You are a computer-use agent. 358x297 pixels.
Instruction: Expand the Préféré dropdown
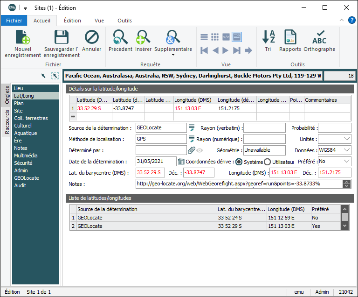[346, 162]
